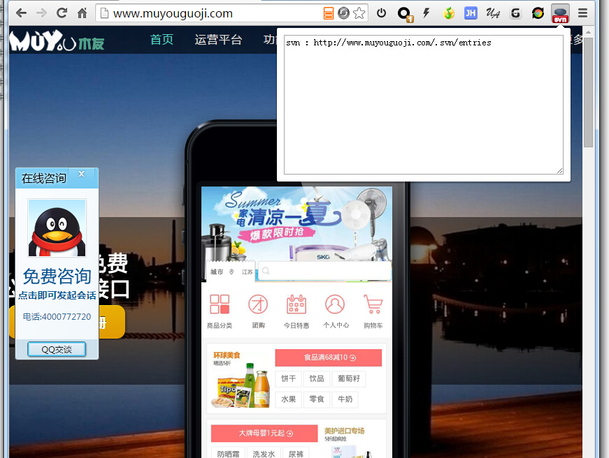Open the browser hamburger menu

(582, 13)
